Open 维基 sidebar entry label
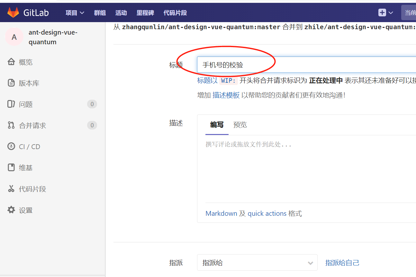 tap(26, 168)
